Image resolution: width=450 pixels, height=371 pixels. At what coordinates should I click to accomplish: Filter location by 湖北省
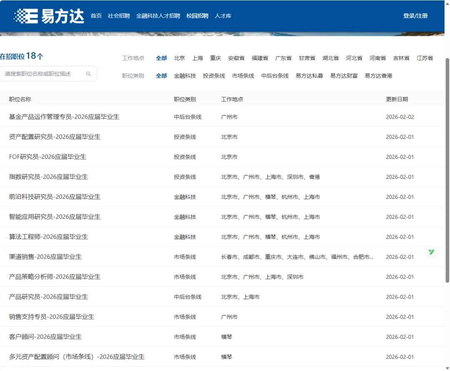coord(330,58)
